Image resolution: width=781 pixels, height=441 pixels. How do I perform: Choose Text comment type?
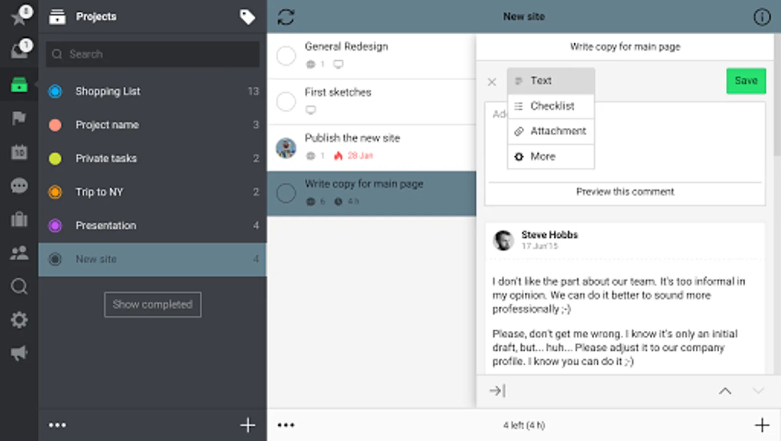[551, 81]
